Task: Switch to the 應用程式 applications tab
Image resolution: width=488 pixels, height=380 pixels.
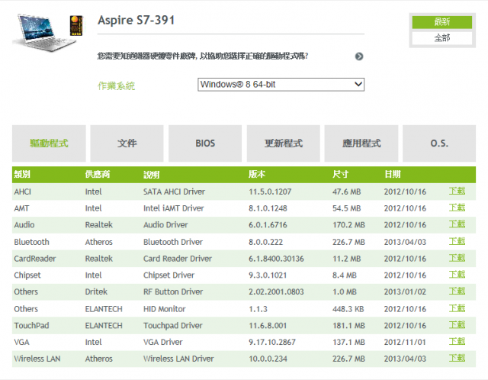Action: click(x=361, y=143)
